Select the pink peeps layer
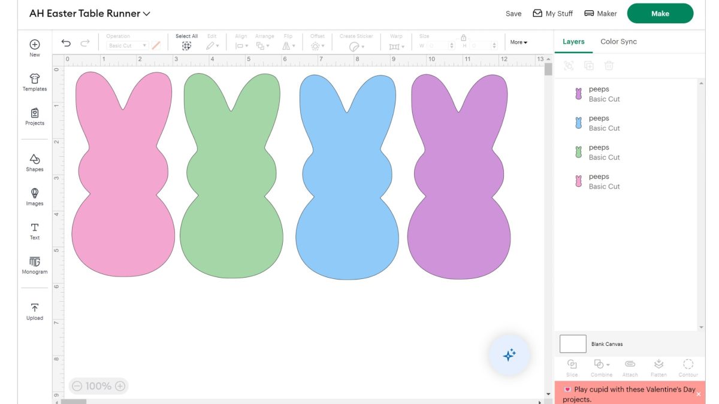The image size is (719, 404). click(626, 181)
